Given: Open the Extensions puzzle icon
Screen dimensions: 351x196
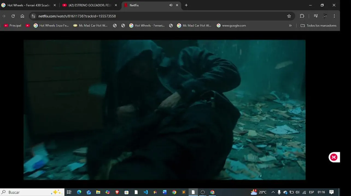Looking at the screenshot, I should (302, 16).
